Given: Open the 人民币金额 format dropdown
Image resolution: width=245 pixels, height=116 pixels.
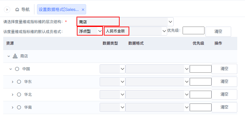Looking at the screenshot, I should point(135,31).
